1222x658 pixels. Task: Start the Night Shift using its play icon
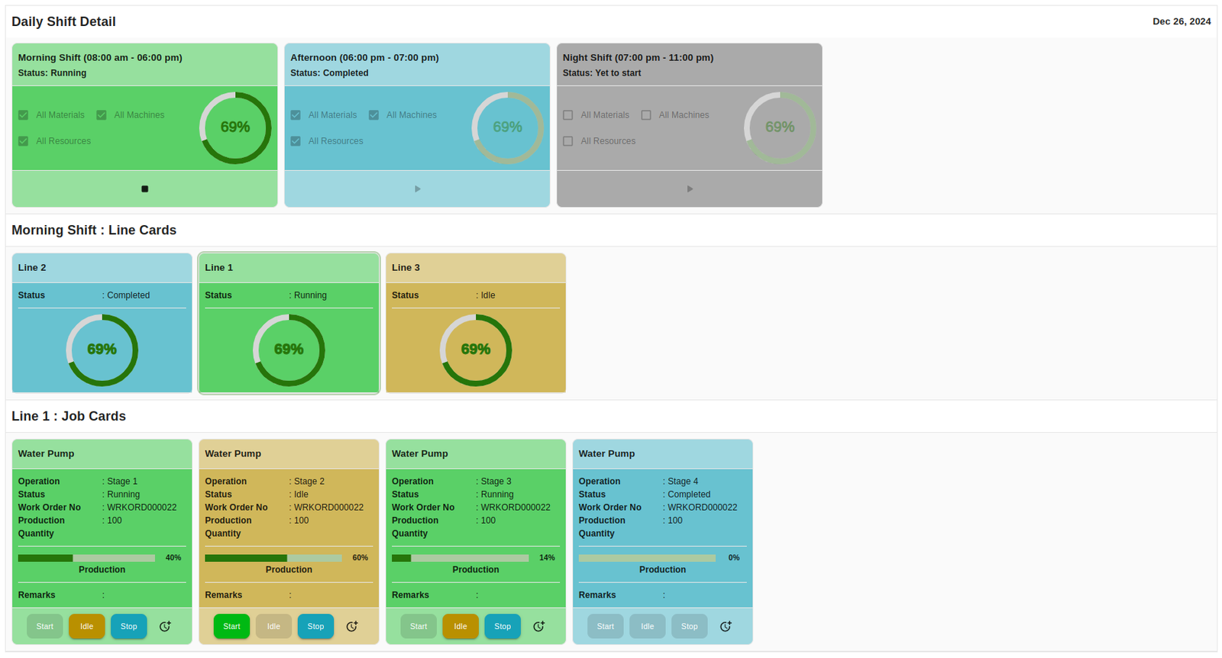pyautogui.click(x=690, y=189)
